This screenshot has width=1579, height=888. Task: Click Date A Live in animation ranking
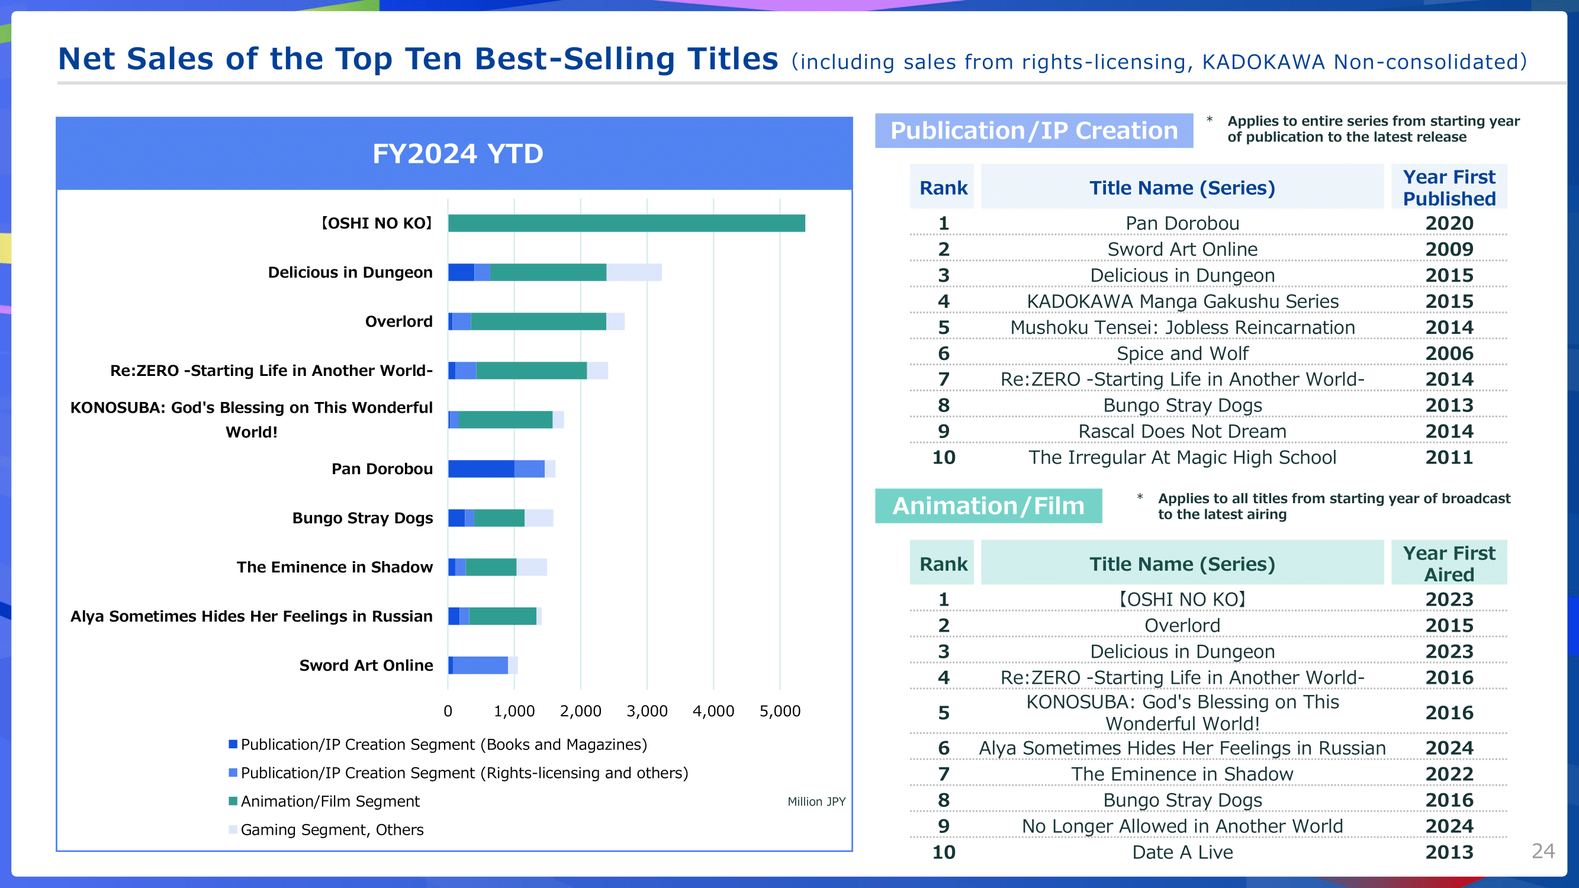[x=1182, y=852]
